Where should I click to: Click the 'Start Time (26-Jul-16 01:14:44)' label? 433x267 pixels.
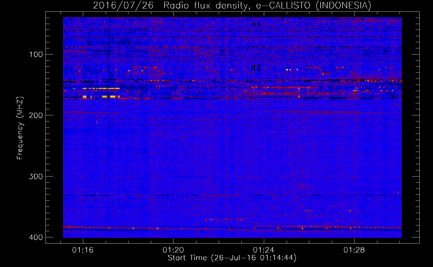point(232,258)
